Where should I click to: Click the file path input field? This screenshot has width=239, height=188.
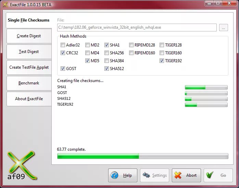137,28
